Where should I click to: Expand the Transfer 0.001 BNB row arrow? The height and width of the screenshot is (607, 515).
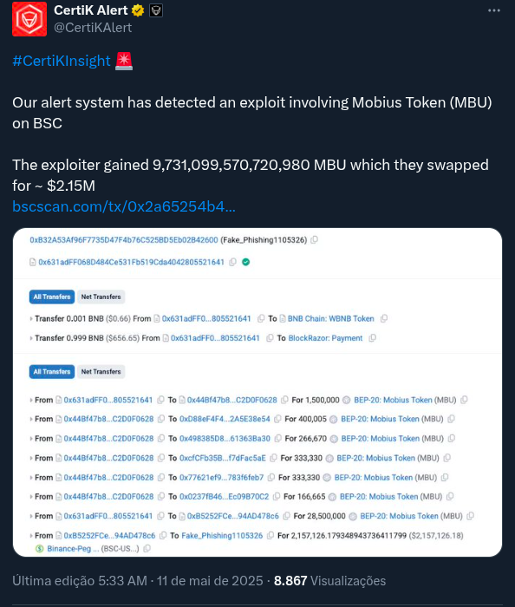coord(31,319)
